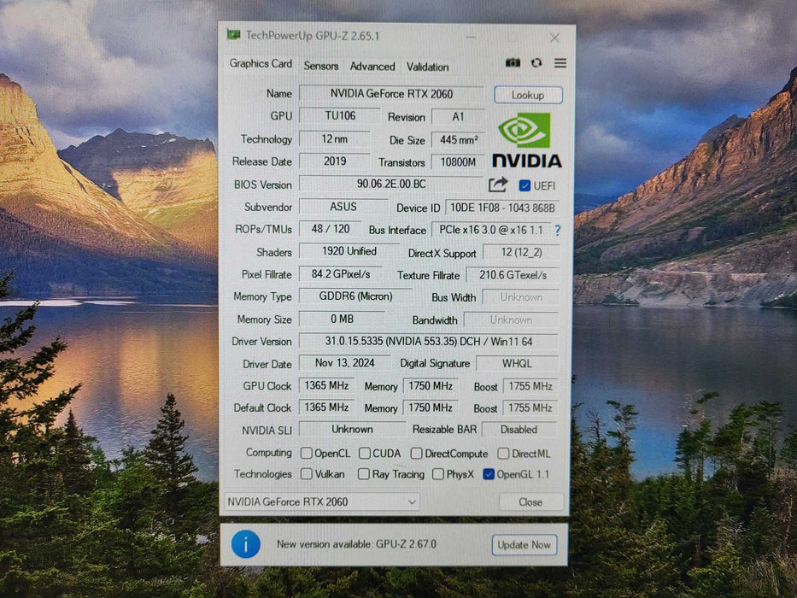The height and width of the screenshot is (598, 797).
Task: Click the Technology field showing 12 nm
Action: click(335, 138)
